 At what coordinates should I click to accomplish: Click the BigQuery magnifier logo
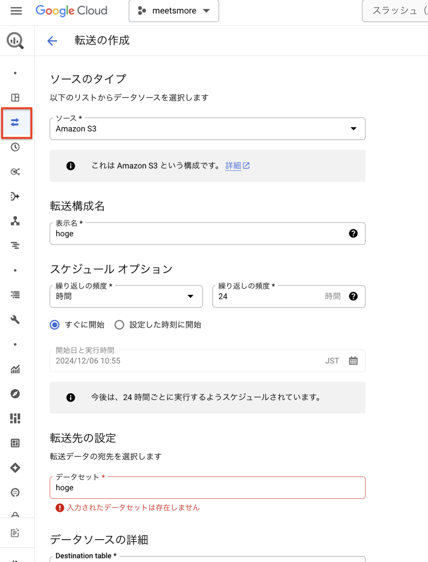click(x=15, y=41)
